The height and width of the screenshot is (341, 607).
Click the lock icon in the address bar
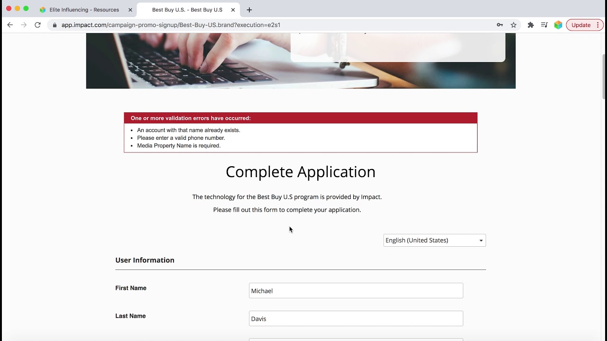[55, 25]
